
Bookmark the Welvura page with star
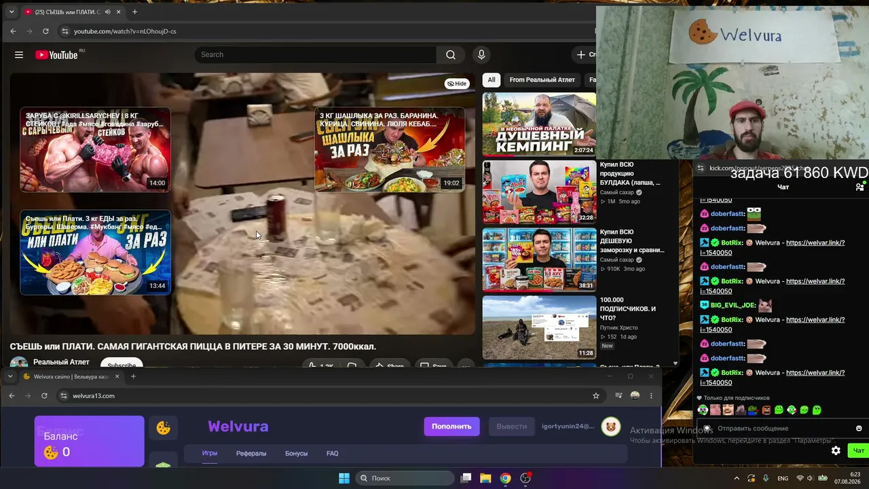[x=596, y=396]
